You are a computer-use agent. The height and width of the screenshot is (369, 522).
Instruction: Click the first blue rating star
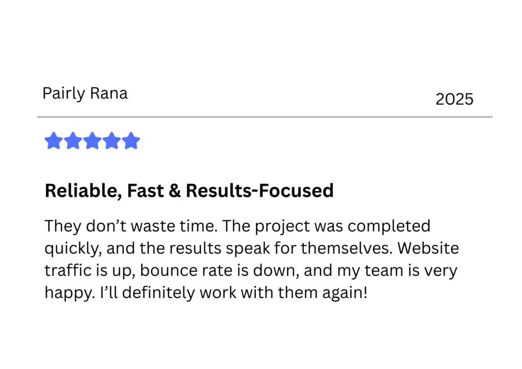click(54, 140)
